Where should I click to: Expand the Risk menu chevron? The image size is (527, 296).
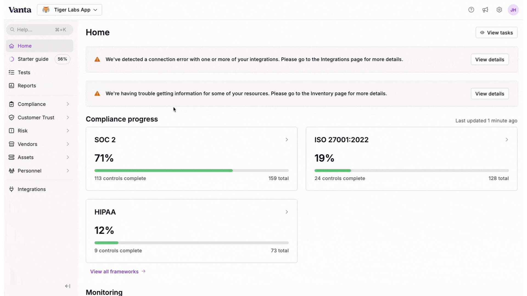pyautogui.click(x=68, y=131)
